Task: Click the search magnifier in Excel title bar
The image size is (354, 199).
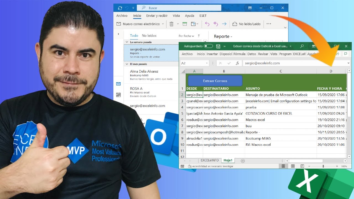Action: tap(302, 46)
